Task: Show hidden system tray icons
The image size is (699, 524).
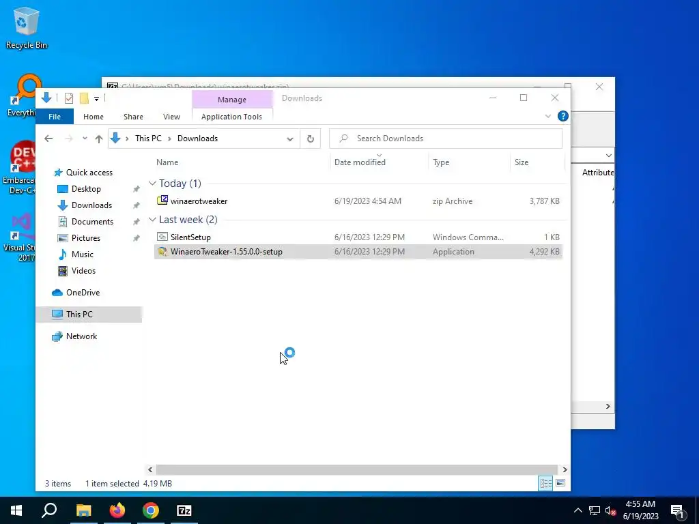Action: [577, 510]
